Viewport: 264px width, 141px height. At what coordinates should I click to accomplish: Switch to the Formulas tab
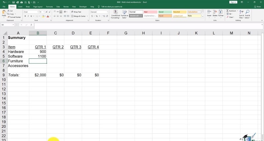[x=49, y=7]
